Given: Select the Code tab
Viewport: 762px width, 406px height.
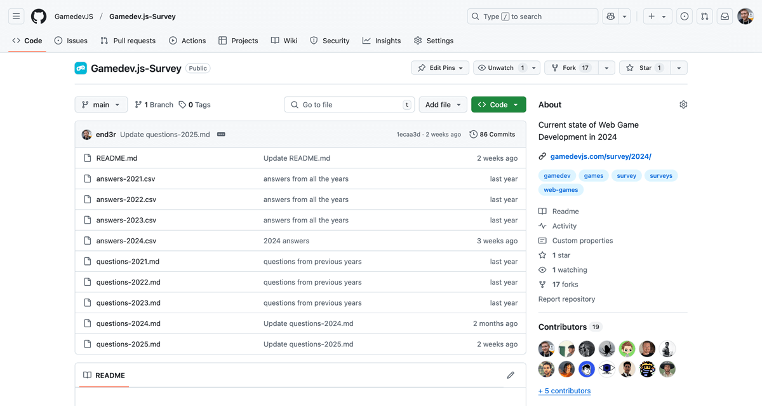Looking at the screenshot, I should (x=27, y=41).
